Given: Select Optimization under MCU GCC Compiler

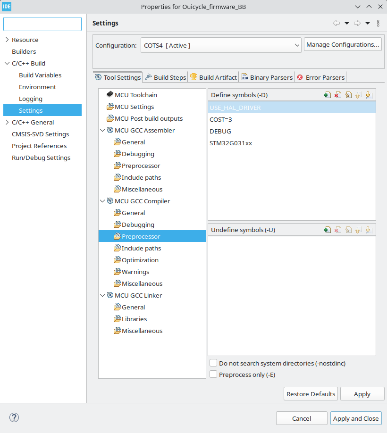Looking at the screenshot, I should (x=140, y=260).
